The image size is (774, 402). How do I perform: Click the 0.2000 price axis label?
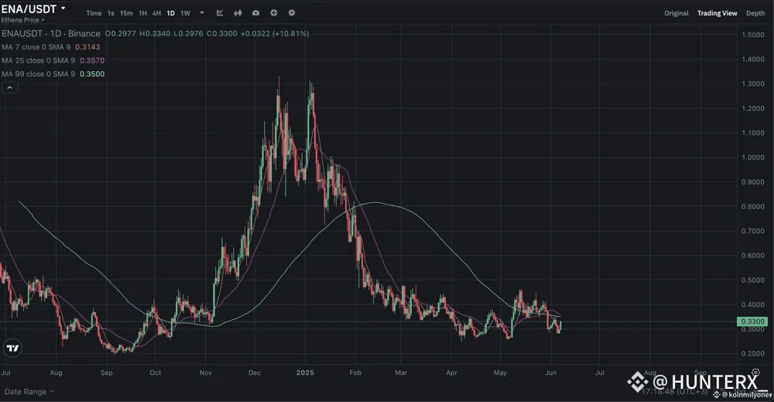pos(753,354)
